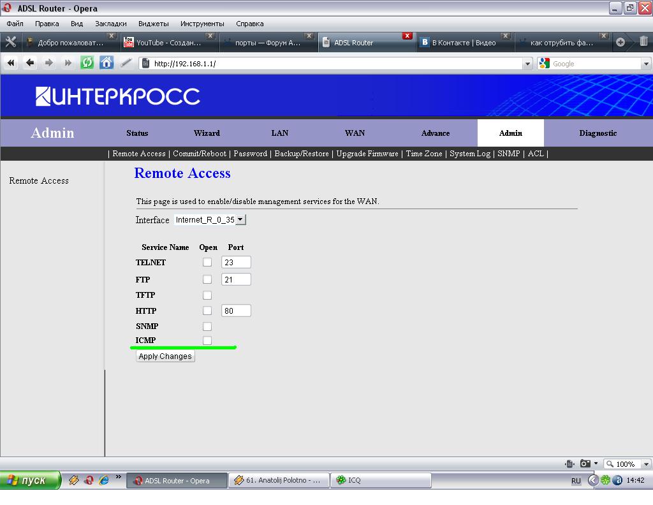Open the zoom level dropdown arrow
The height and width of the screenshot is (505, 653).
coord(646,464)
